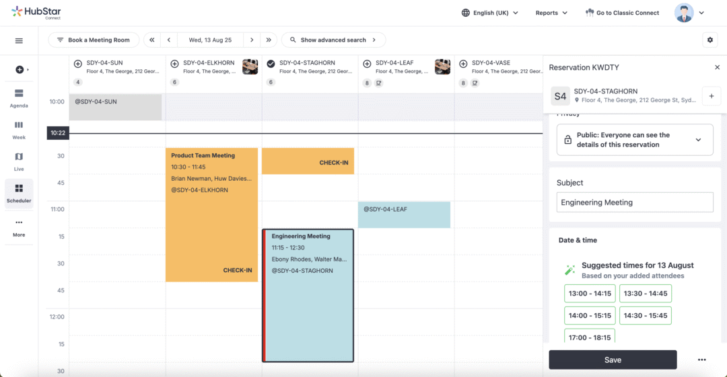Check in to the SDY-04-STAGHORN 10:30 booking
Viewport: 727px width, 377px height.
[333, 163]
